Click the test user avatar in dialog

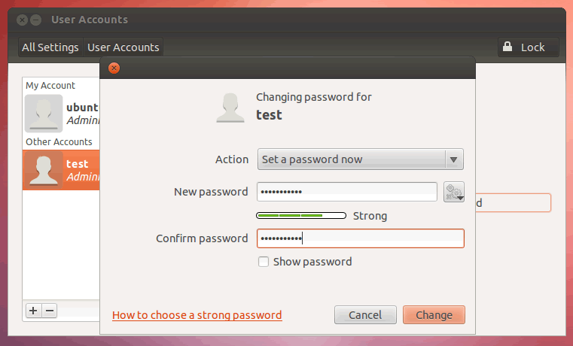230,107
